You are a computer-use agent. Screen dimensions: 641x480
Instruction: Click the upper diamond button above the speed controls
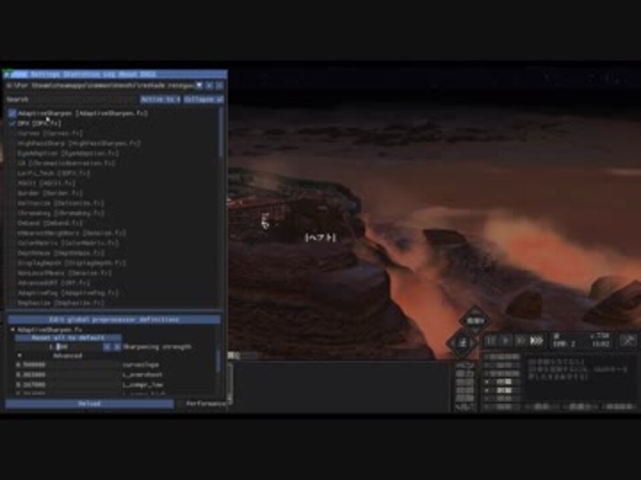pyautogui.click(x=475, y=321)
